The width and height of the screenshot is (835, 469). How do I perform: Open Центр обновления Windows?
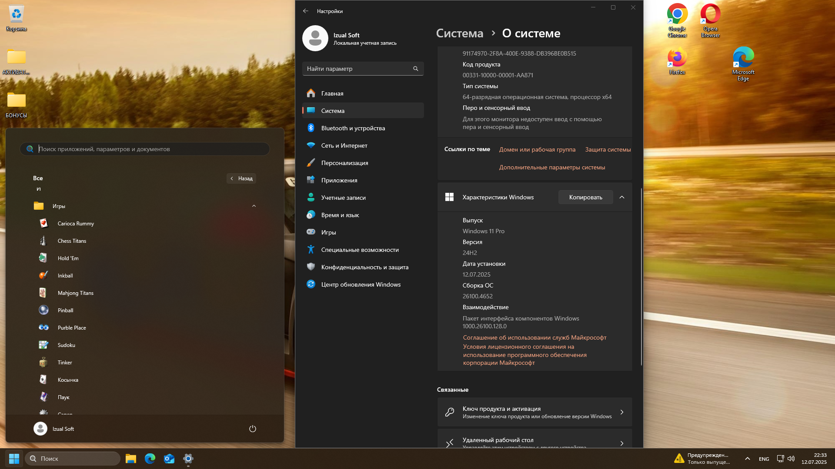tap(363, 284)
